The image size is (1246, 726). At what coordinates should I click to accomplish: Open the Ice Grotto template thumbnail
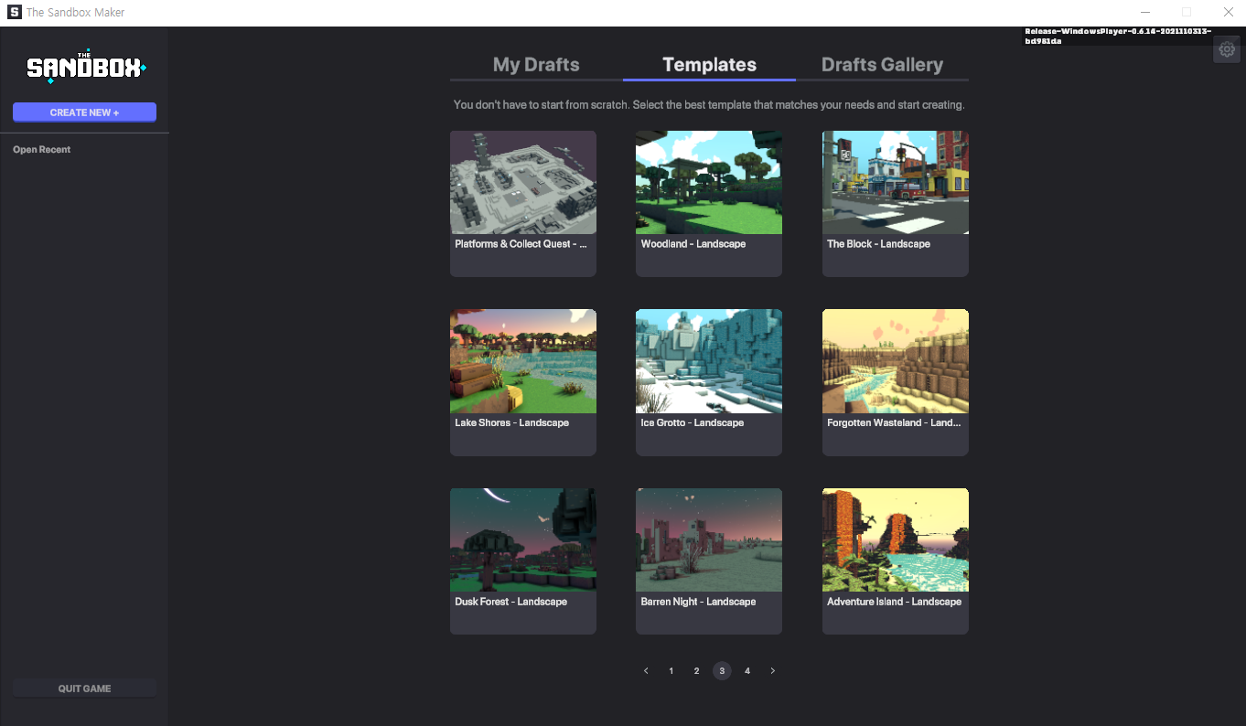(x=709, y=361)
